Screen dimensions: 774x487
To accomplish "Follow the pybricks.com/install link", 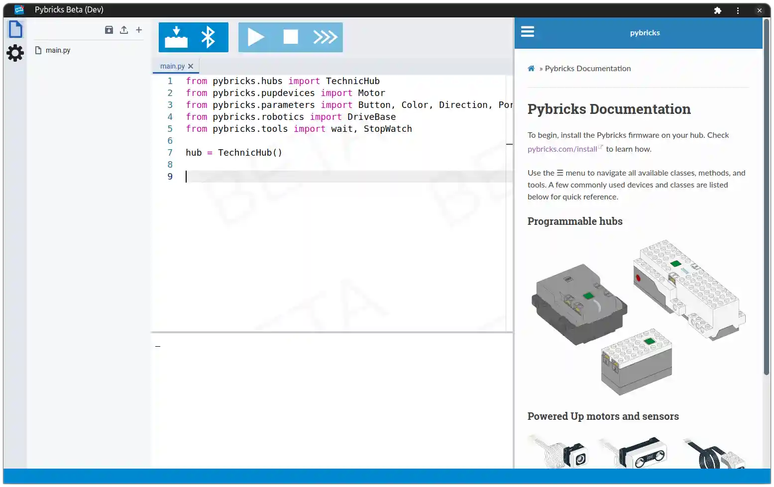I will 561,149.
